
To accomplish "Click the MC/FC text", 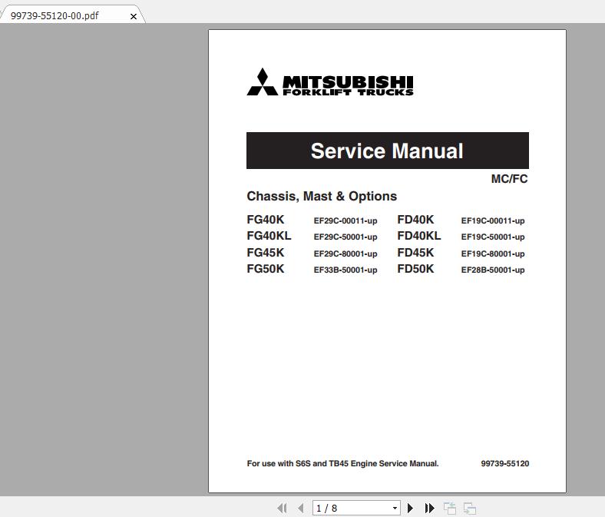I will pos(509,179).
